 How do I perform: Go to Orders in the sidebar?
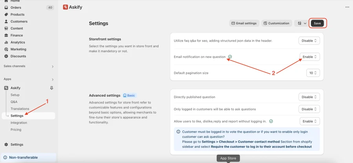pos(16,7)
